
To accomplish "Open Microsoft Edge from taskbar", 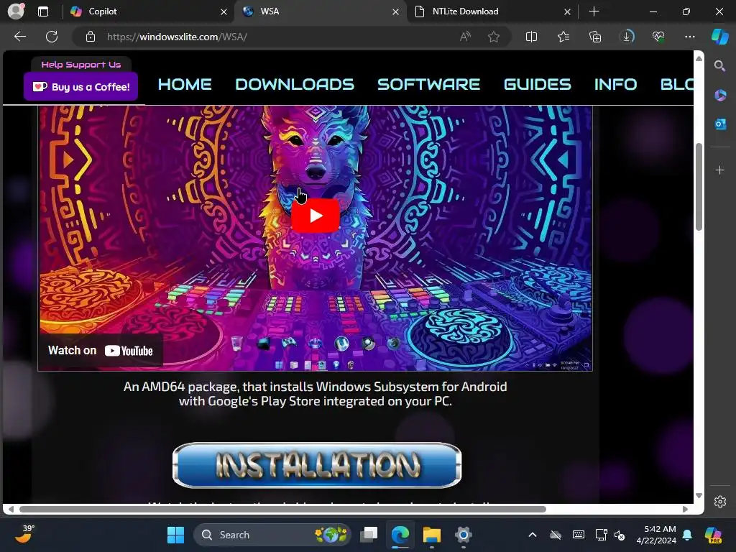I will 400,535.
